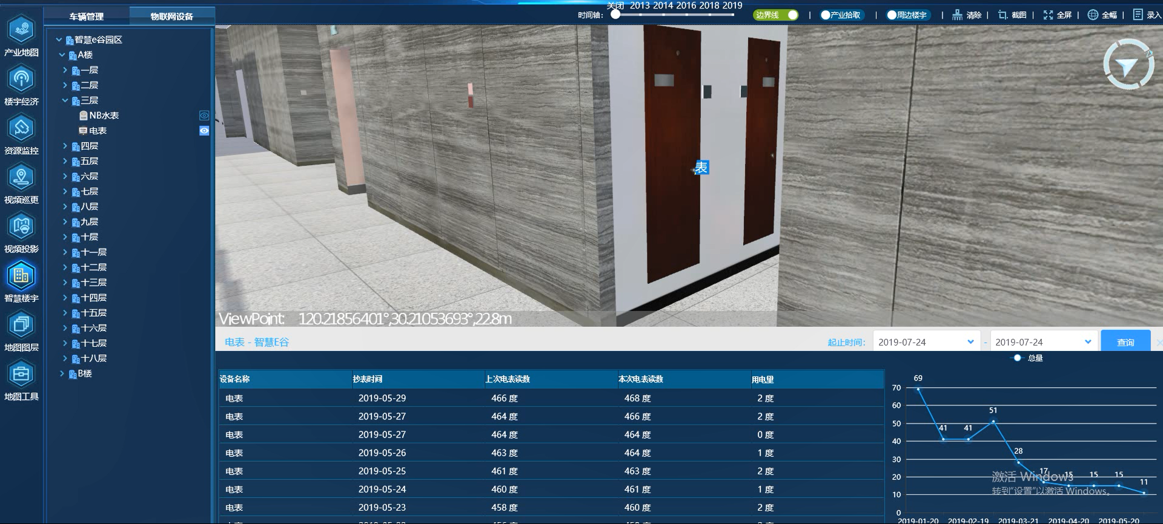This screenshot has height=524, width=1163.
Task: Show the NB水表 using its eye icon
Action: [x=204, y=116]
